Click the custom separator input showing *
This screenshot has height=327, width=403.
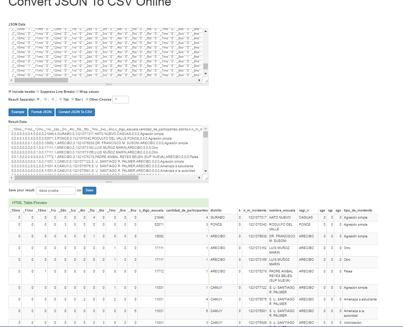[x=120, y=99]
